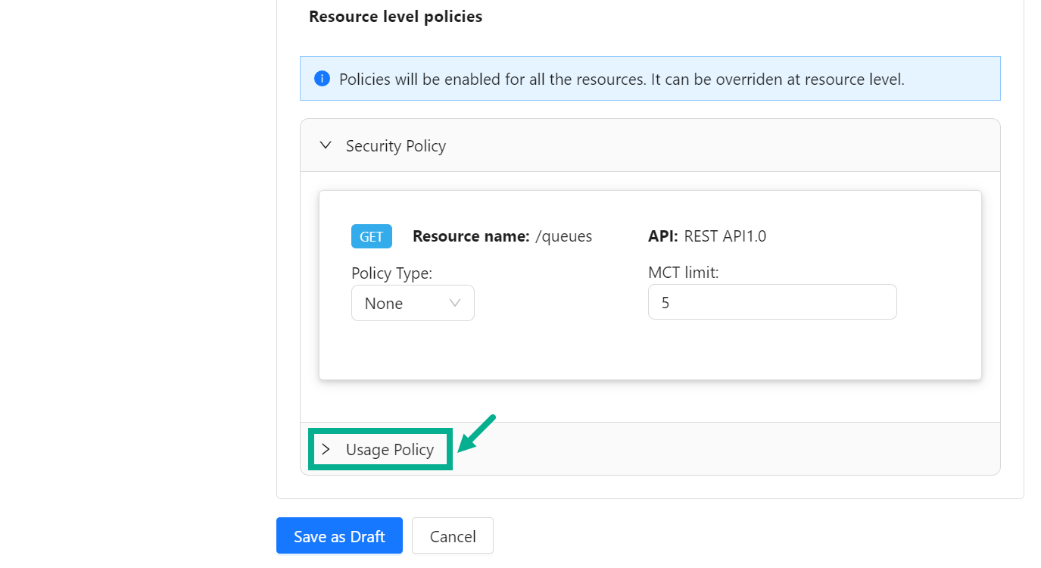Viewport: 1041px width, 568px height.
Task: Click the REST API1.0 API value
Action: click(x=725, y=236)
